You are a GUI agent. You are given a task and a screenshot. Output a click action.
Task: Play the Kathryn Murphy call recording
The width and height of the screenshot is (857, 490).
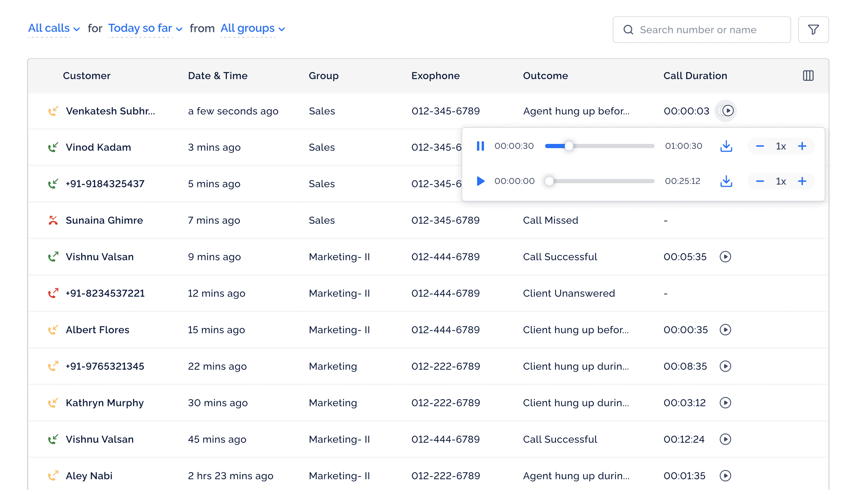725,403
